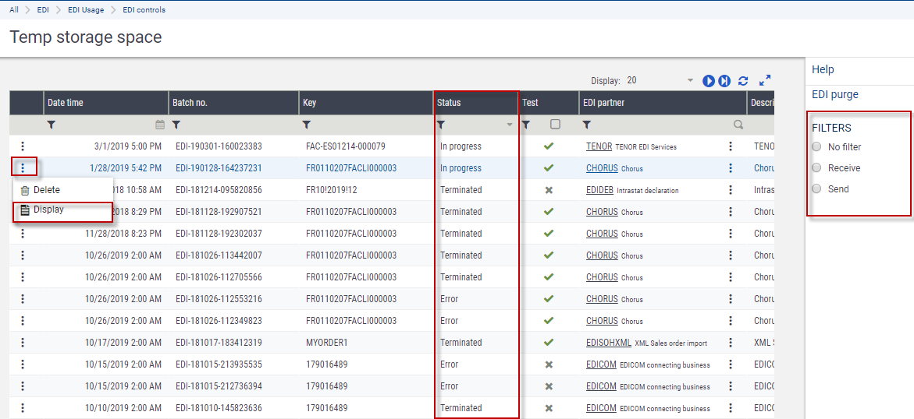The image size is (914, 419).
Task: Select the Send filter radio button
Action: (816, 189)
